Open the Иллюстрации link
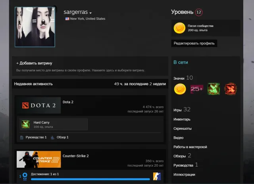The image size is (254, 184). pyautogui.click(x=184, y=174)
